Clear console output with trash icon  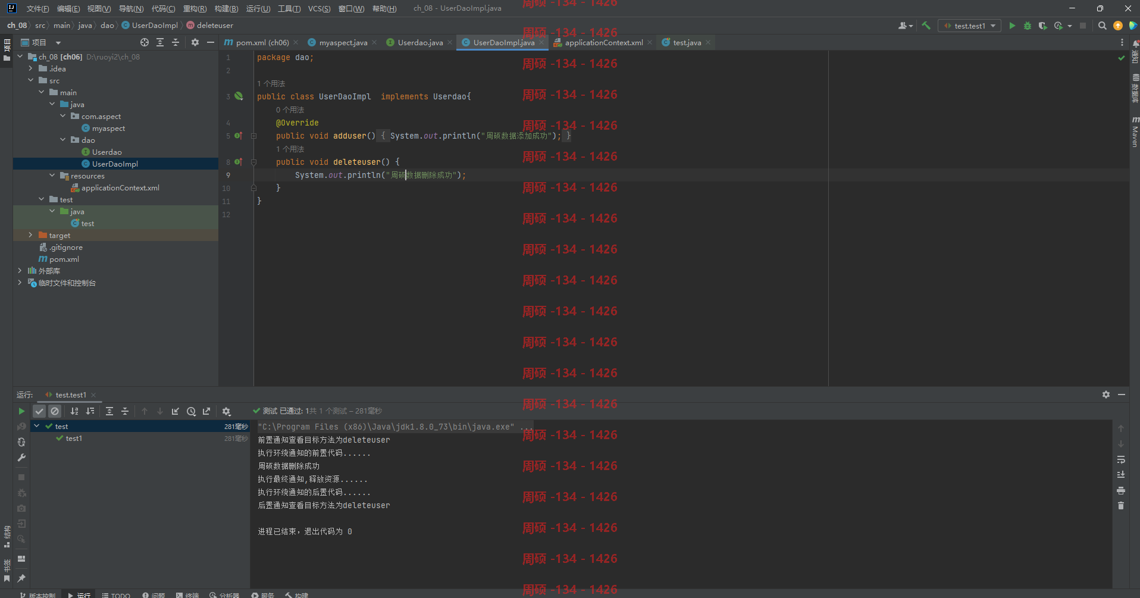click(x=1121, y=506)
